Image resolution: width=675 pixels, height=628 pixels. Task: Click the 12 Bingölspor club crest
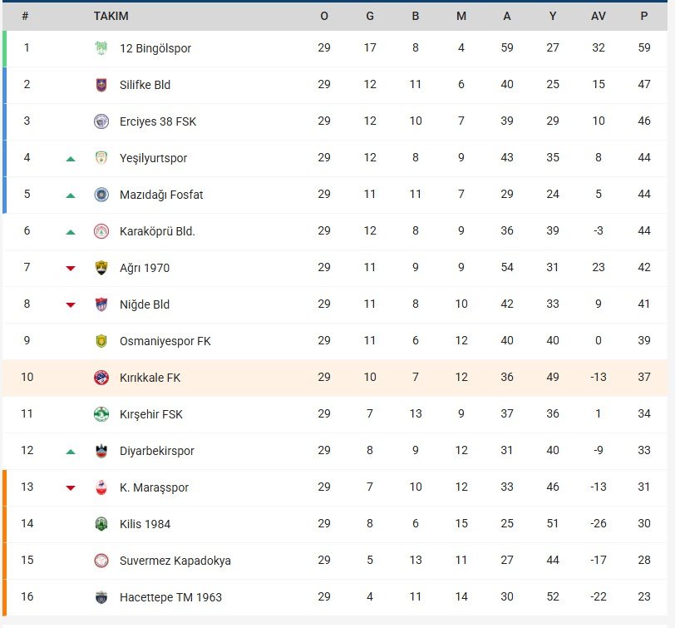pyautogui.click(x=101, y=48)
